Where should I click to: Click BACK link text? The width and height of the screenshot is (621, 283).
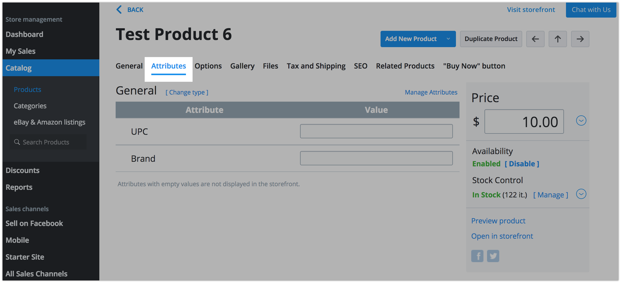point(135,10)
